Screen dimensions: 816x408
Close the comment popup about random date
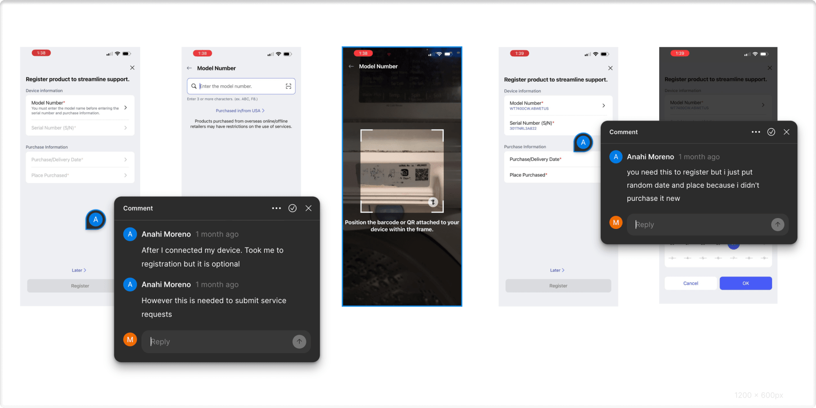point(787,132)
